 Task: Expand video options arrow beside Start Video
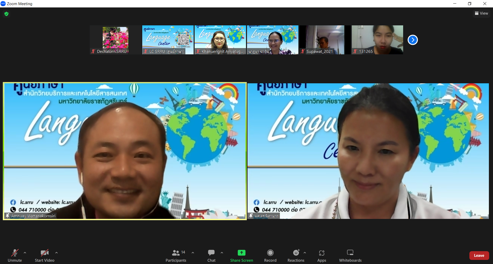click(56, 253)
